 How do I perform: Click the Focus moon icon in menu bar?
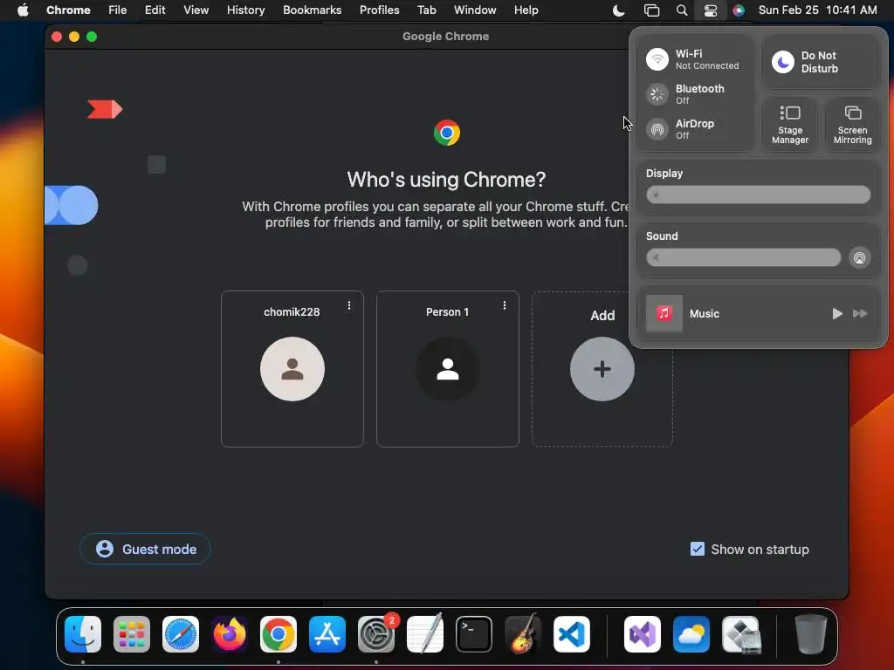click(619, 10)
